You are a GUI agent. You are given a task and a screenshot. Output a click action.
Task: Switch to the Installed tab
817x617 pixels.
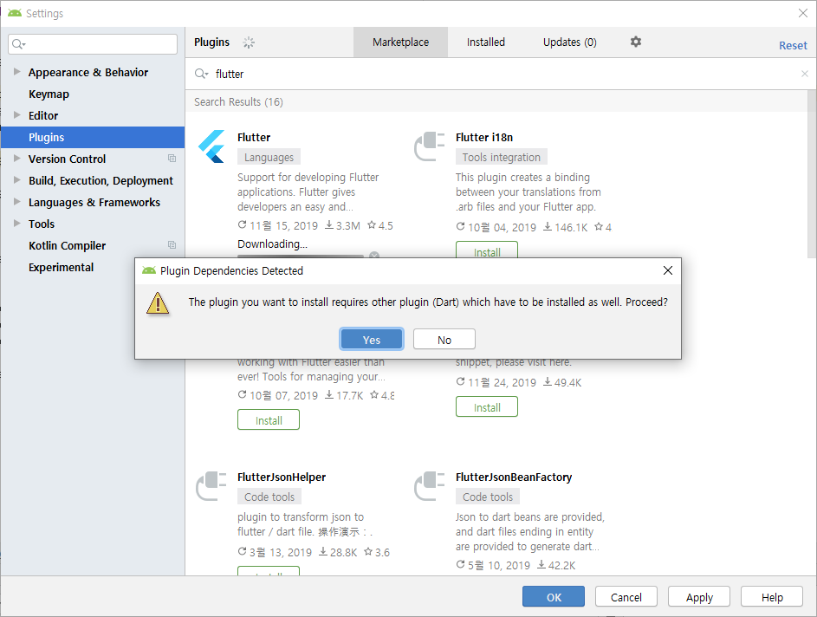486,42
